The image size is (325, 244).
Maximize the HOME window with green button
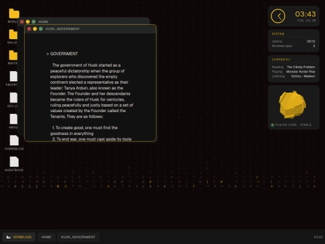34,22
